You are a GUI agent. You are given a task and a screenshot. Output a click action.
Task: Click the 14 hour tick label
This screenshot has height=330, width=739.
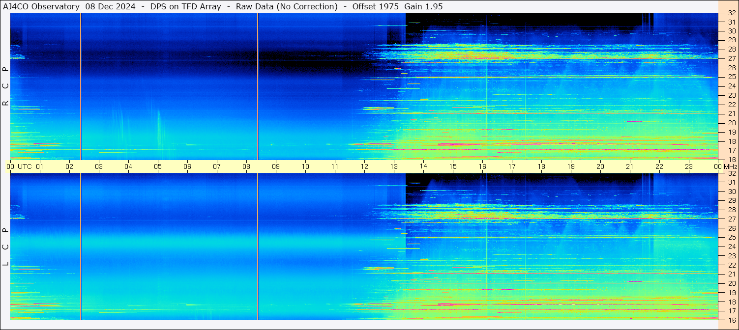423,166
